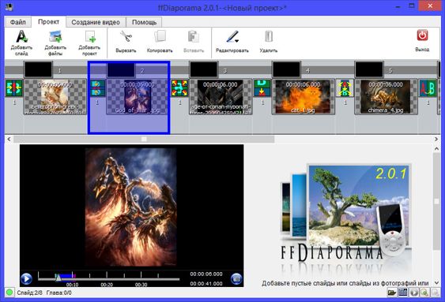Open the Помощь tab
This screenshot has height=302, width=445.
point(144,22)
